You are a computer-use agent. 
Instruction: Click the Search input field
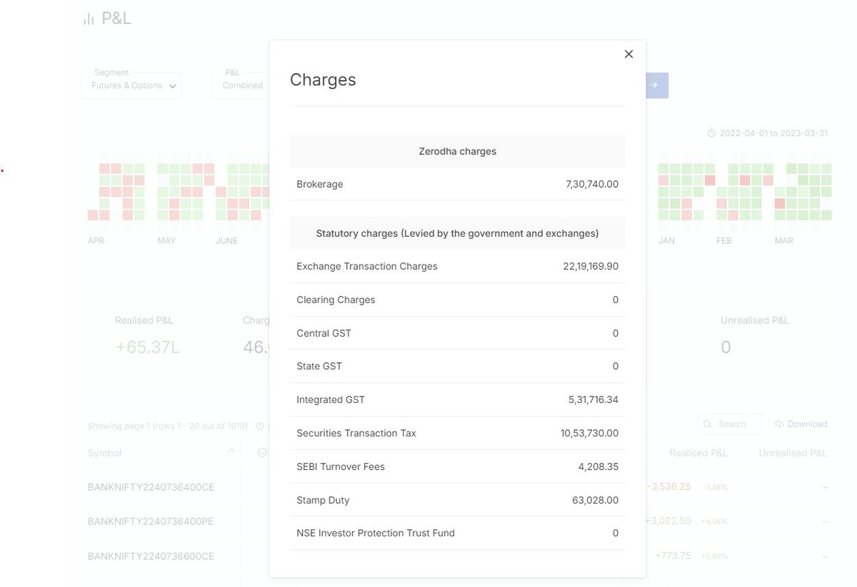coord(729,424)
